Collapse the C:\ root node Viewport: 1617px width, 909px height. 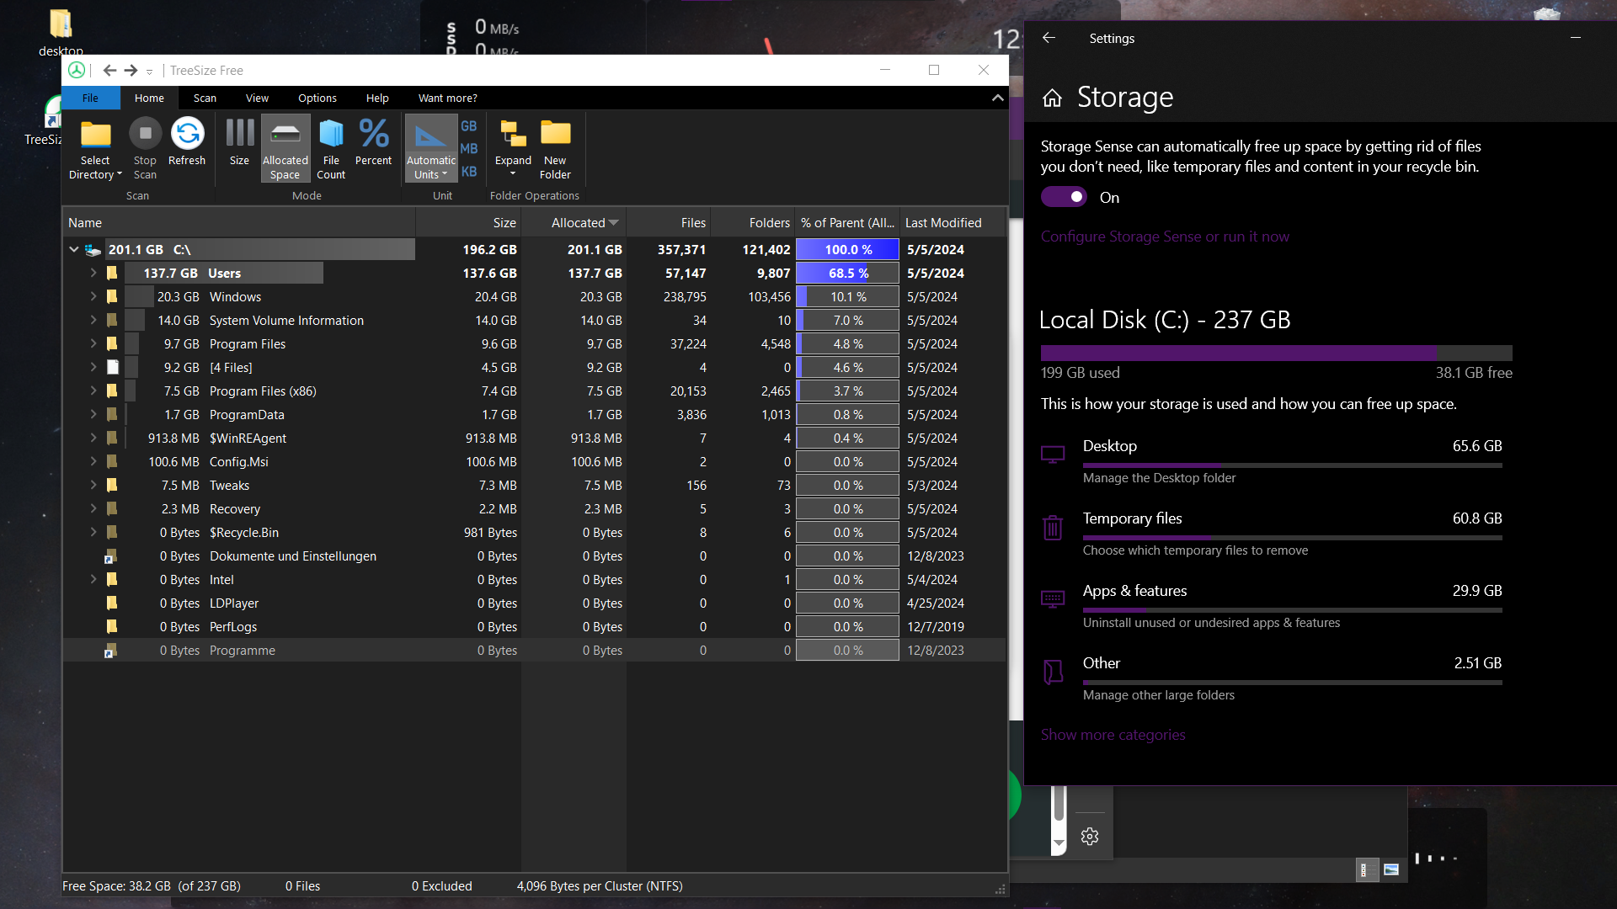pos(74,249)
